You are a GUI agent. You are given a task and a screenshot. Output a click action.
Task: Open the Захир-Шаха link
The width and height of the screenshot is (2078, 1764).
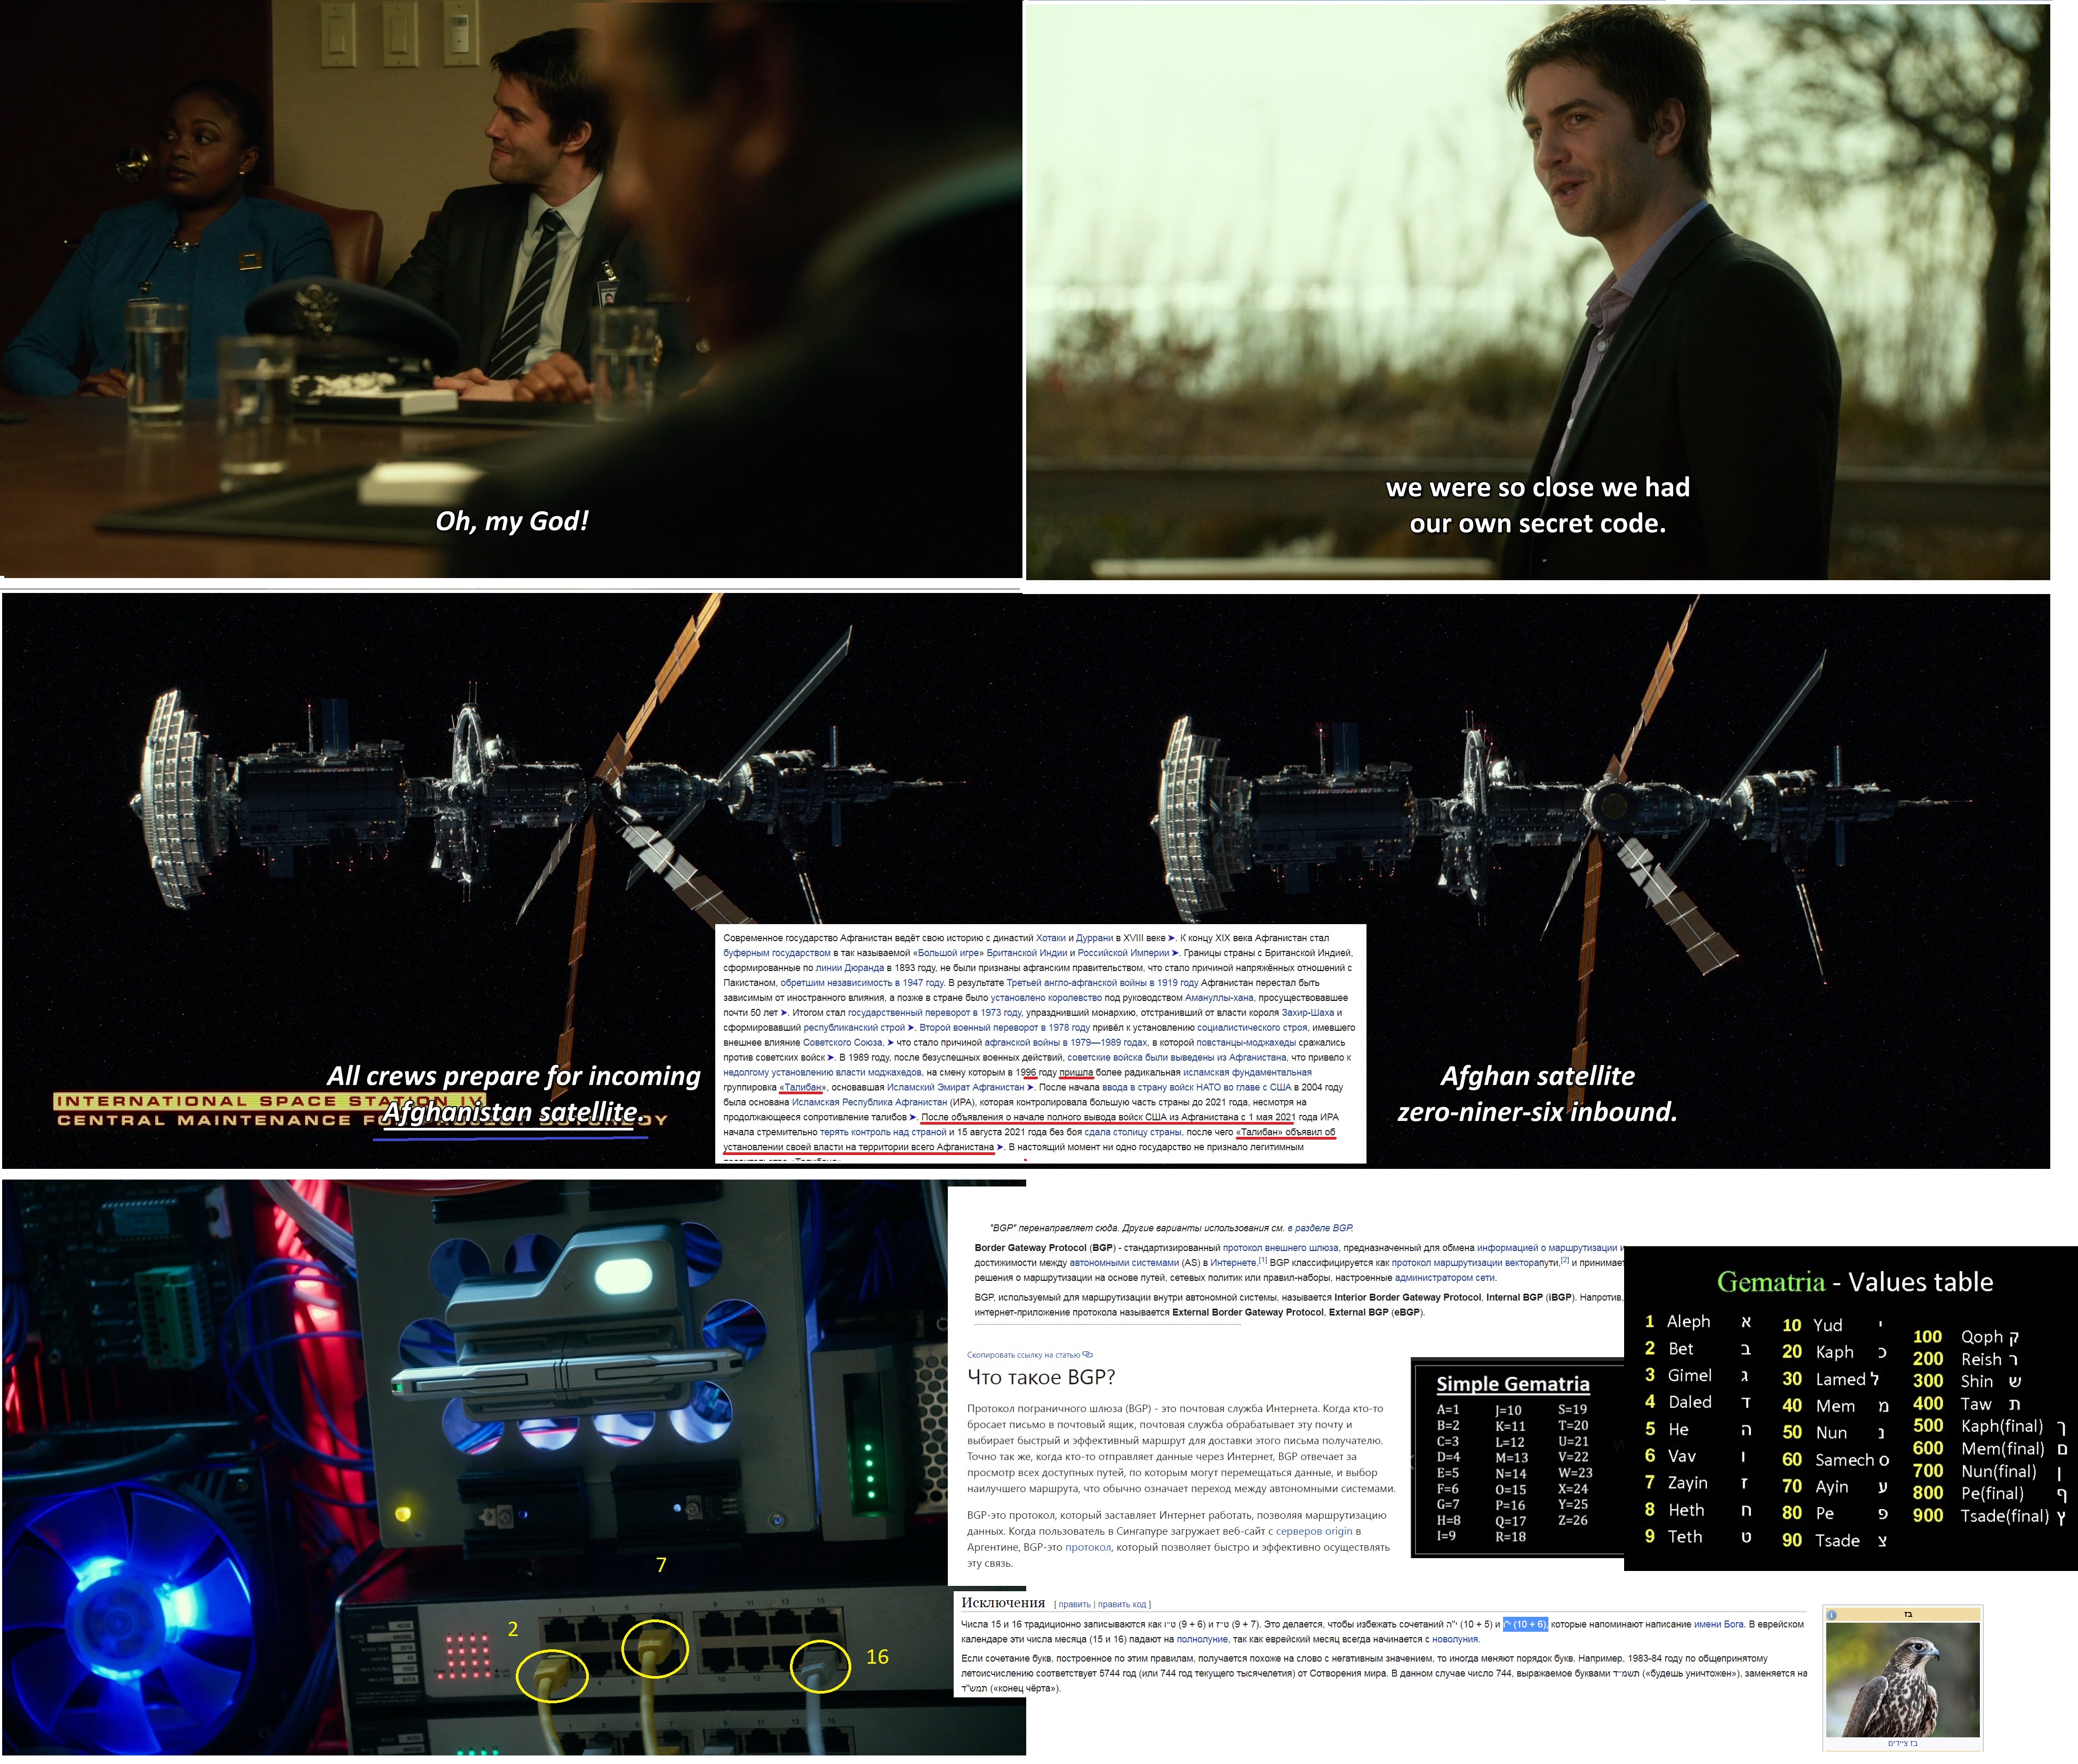(1308, 1013)
